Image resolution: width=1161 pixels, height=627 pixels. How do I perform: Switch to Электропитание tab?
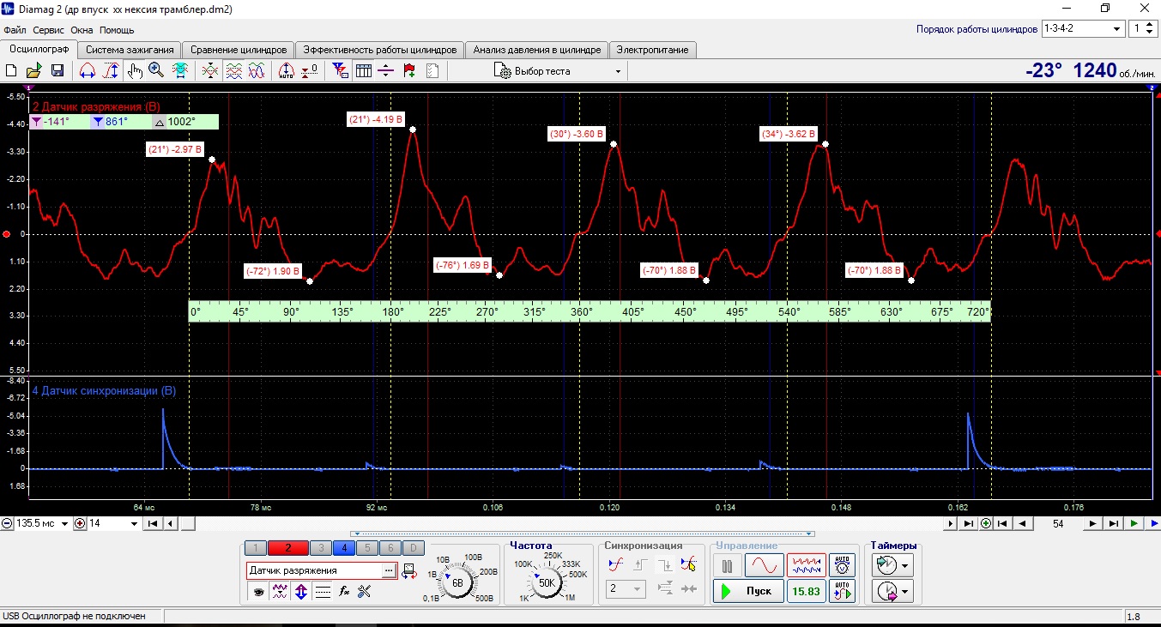coord(652,50)
